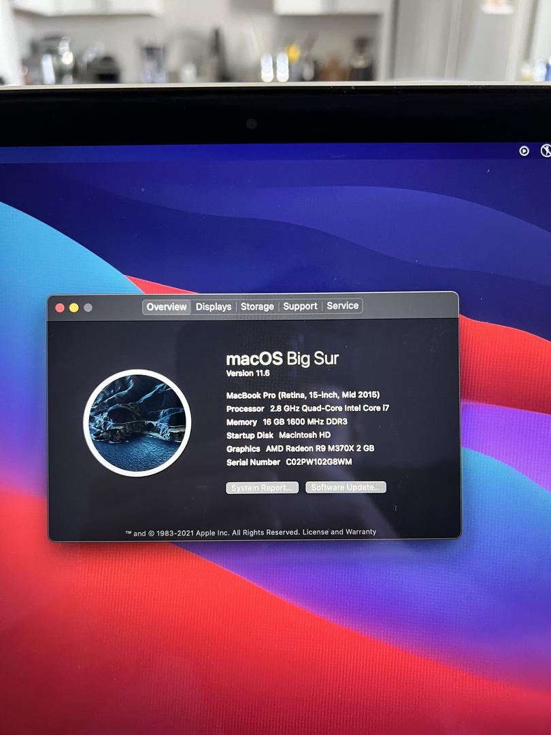The width and height of the screenshot is (551, 735).
Task: Click memory value '16 GB 1600 MHz DDR3'
Action: point(305,422)
